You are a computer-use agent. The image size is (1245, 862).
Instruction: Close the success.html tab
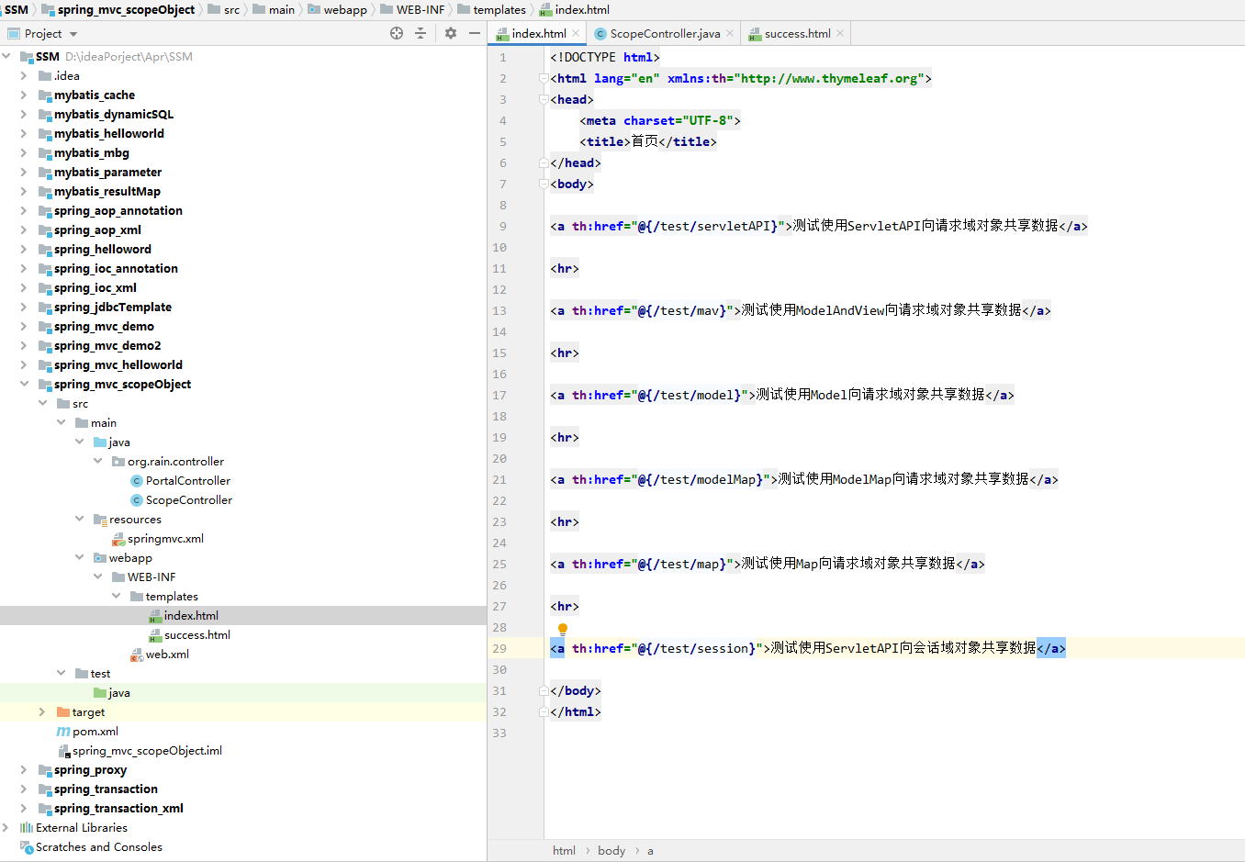point(840,33)
